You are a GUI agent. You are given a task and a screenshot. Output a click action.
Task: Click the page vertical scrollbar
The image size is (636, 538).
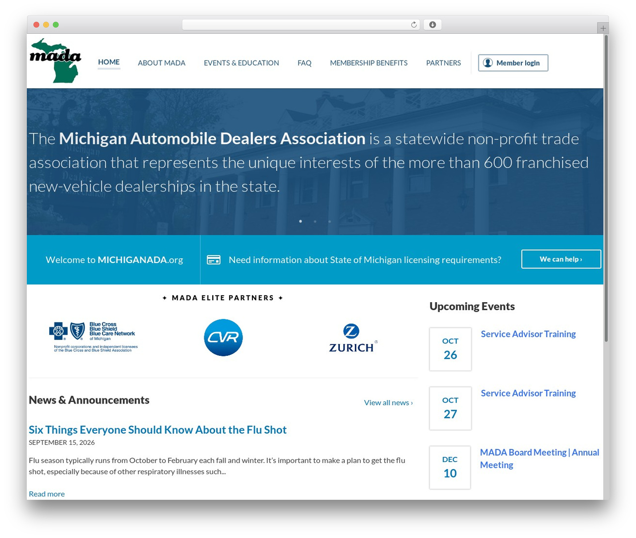pos(606,189)
